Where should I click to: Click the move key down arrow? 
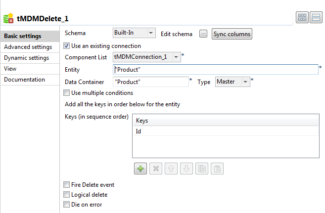coord(186,169)
